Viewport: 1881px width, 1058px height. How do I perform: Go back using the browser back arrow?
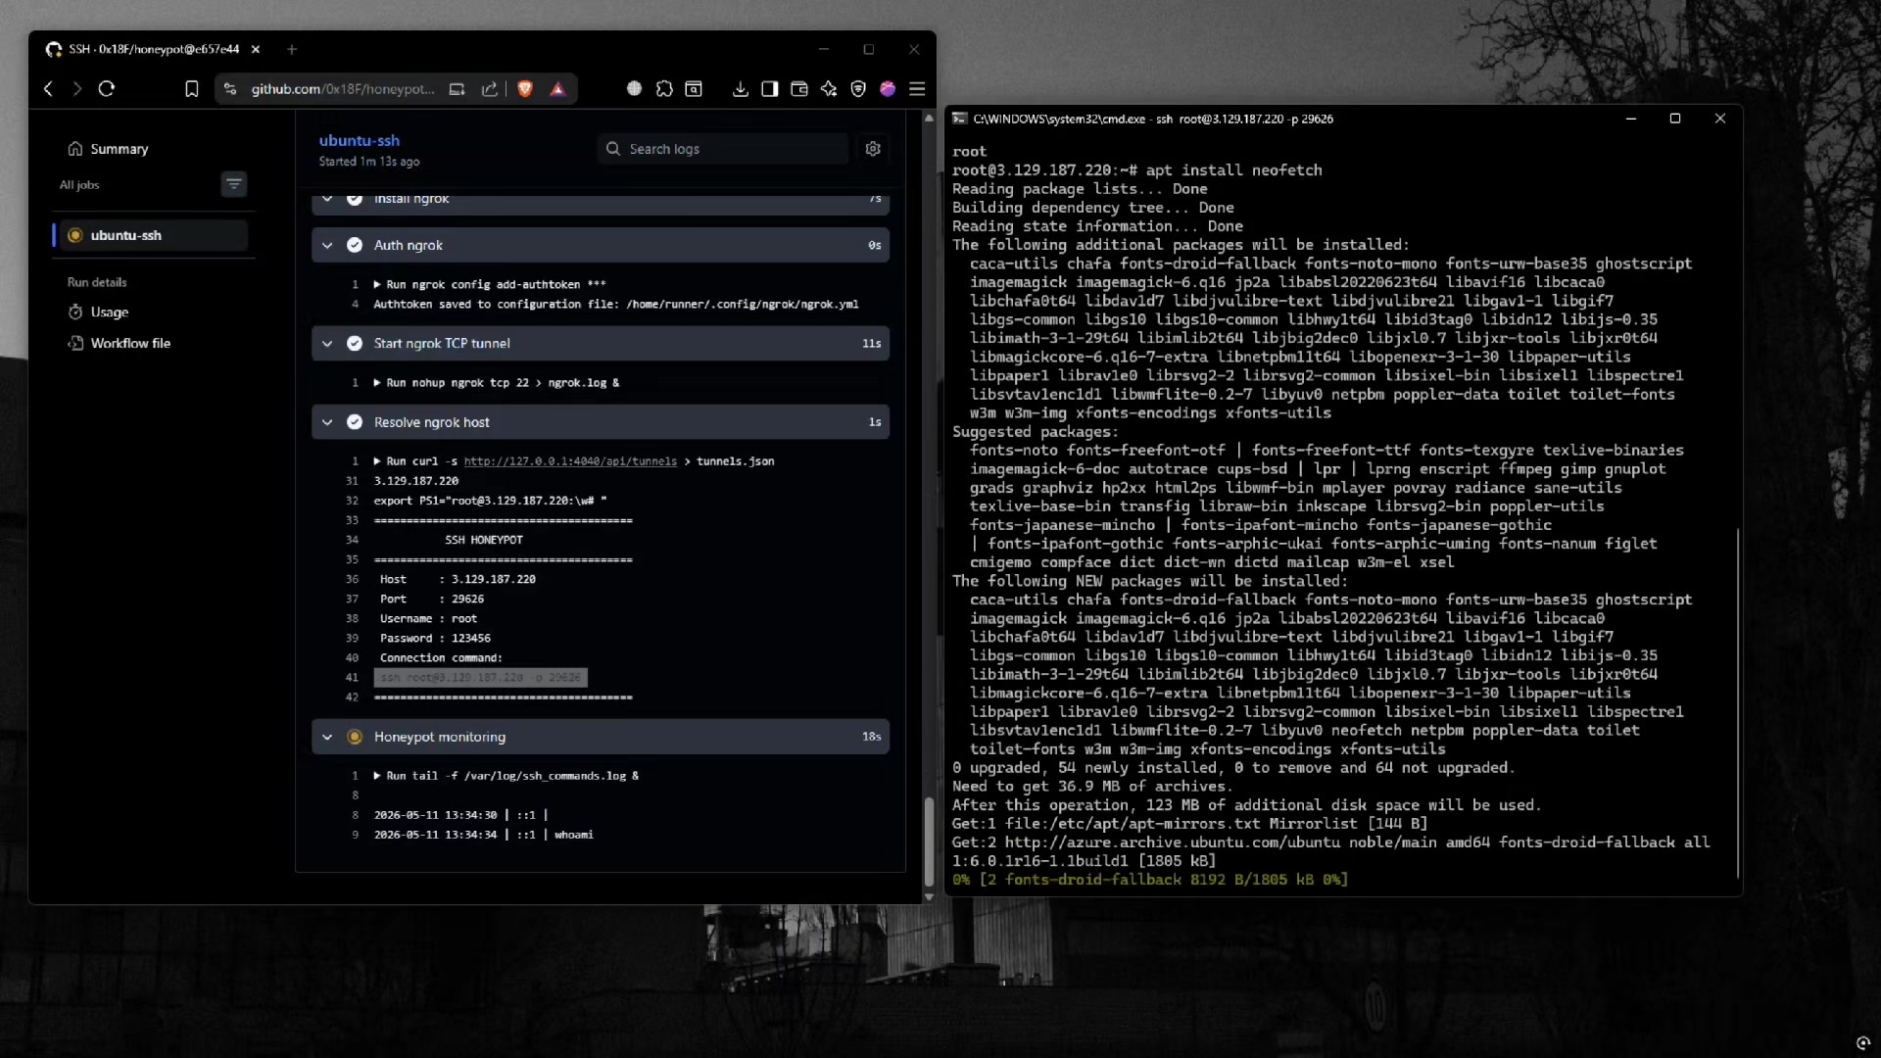pyautogui.click(x=48, y=89)
